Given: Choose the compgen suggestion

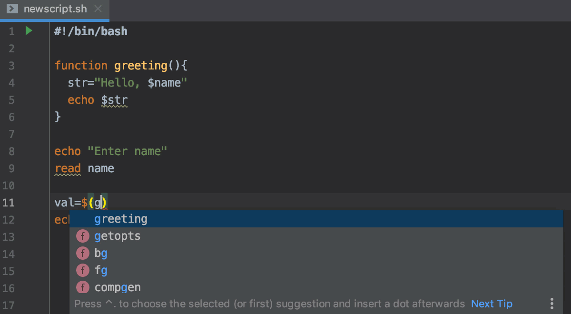Looking at the screenshot, I should coord(118,287).
